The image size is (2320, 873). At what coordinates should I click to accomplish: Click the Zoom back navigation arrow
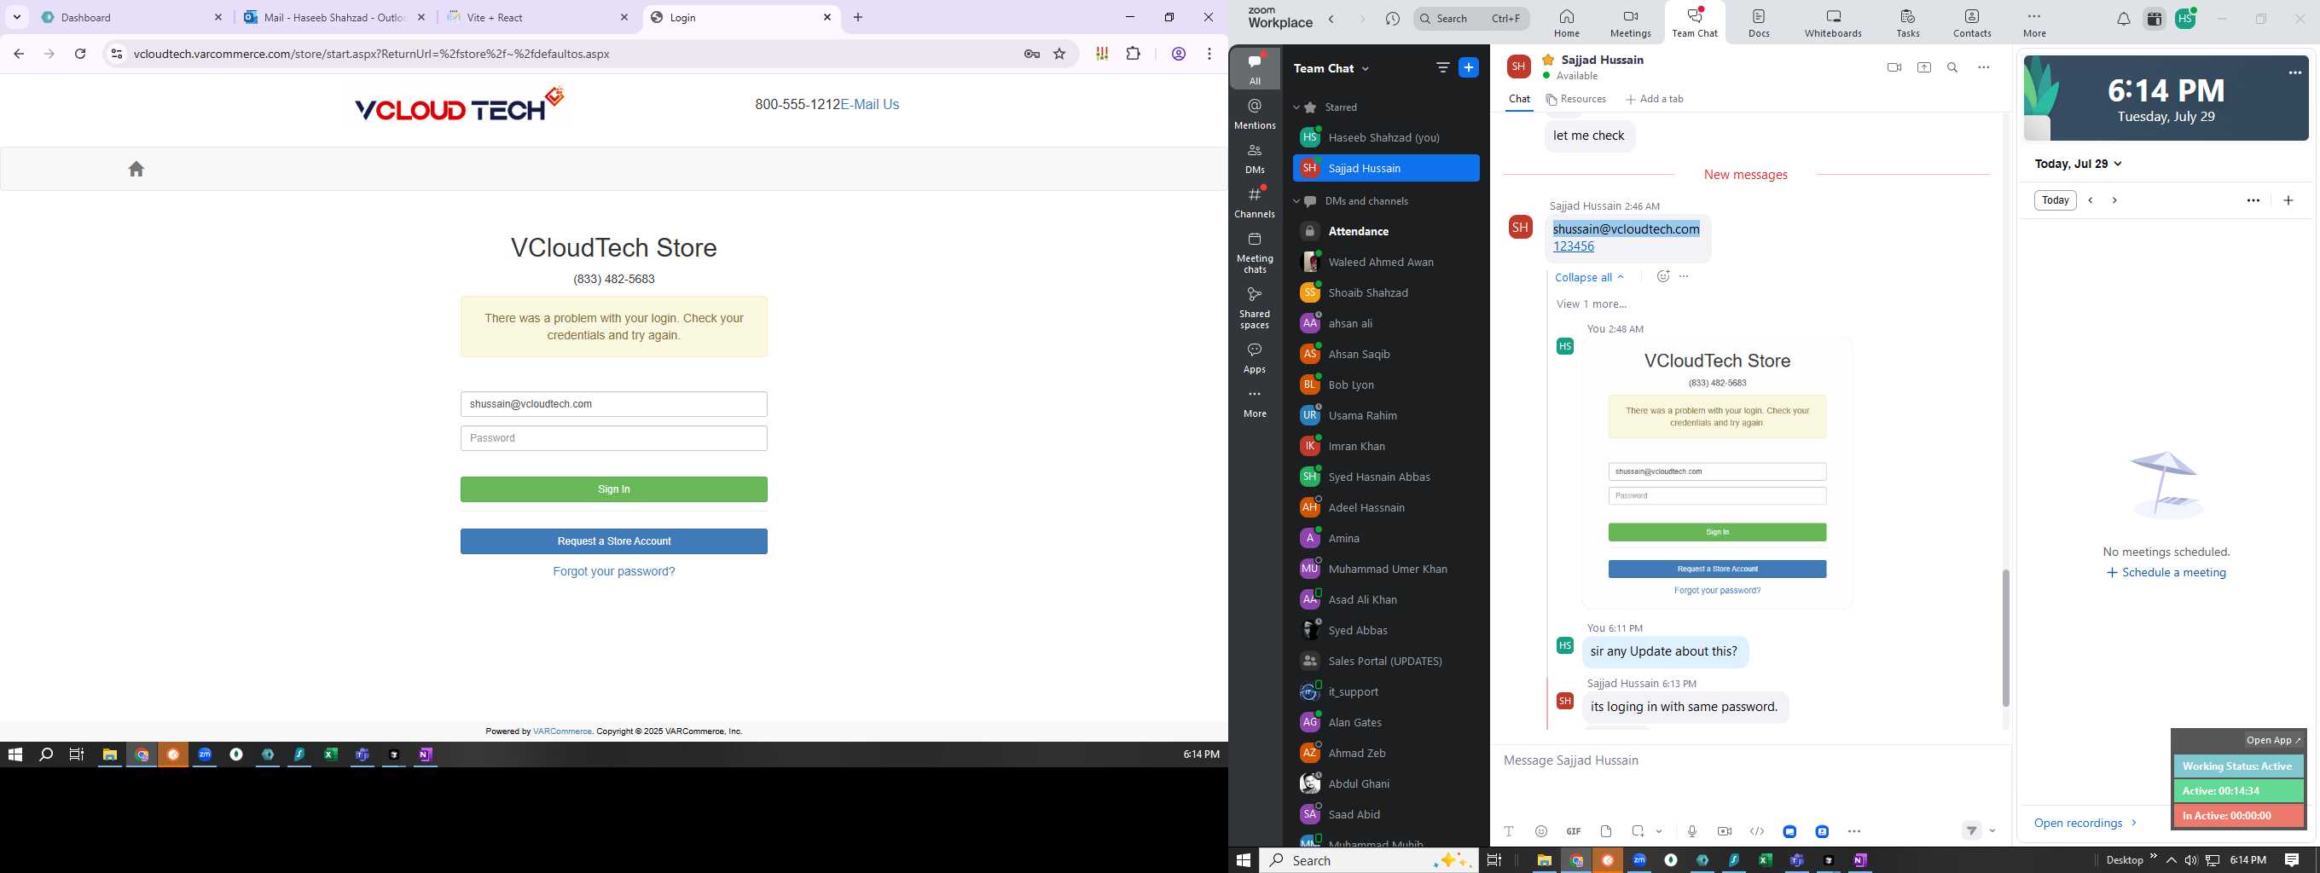(1331, 19)
